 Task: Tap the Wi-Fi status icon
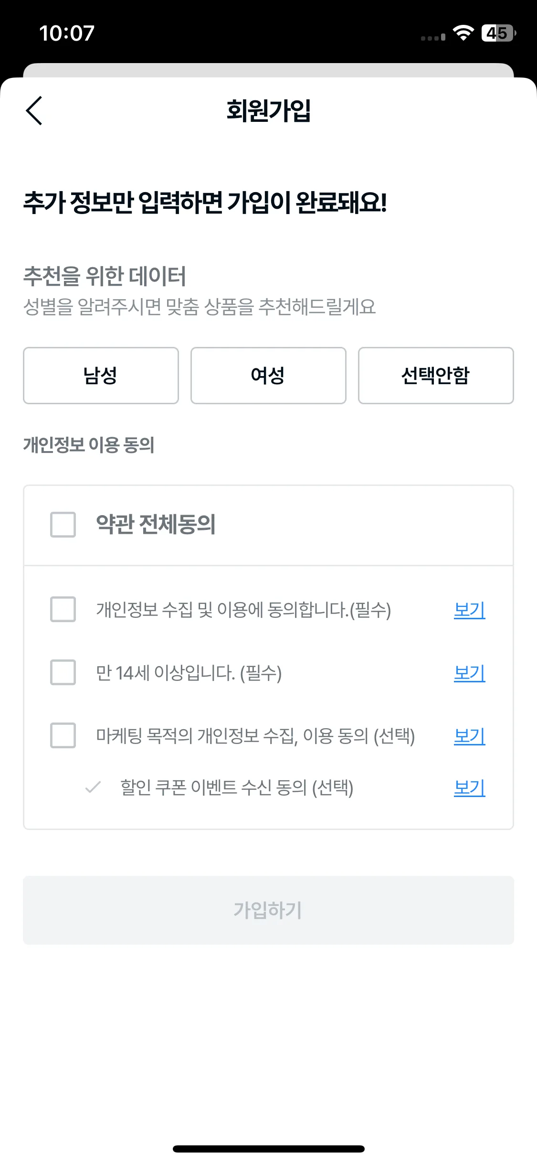tap(463, 33)
